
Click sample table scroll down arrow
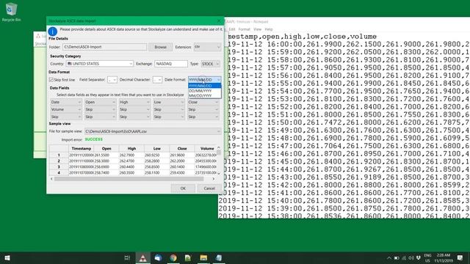pyautogui.click(x=219, y=173)
